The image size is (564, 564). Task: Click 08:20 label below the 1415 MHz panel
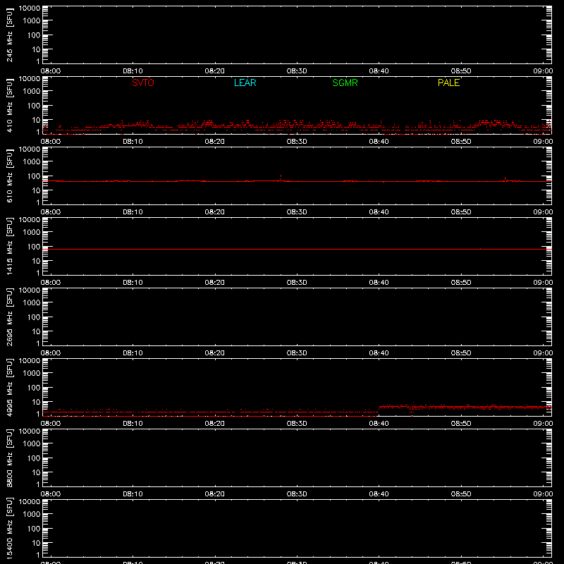coord(215,283)
